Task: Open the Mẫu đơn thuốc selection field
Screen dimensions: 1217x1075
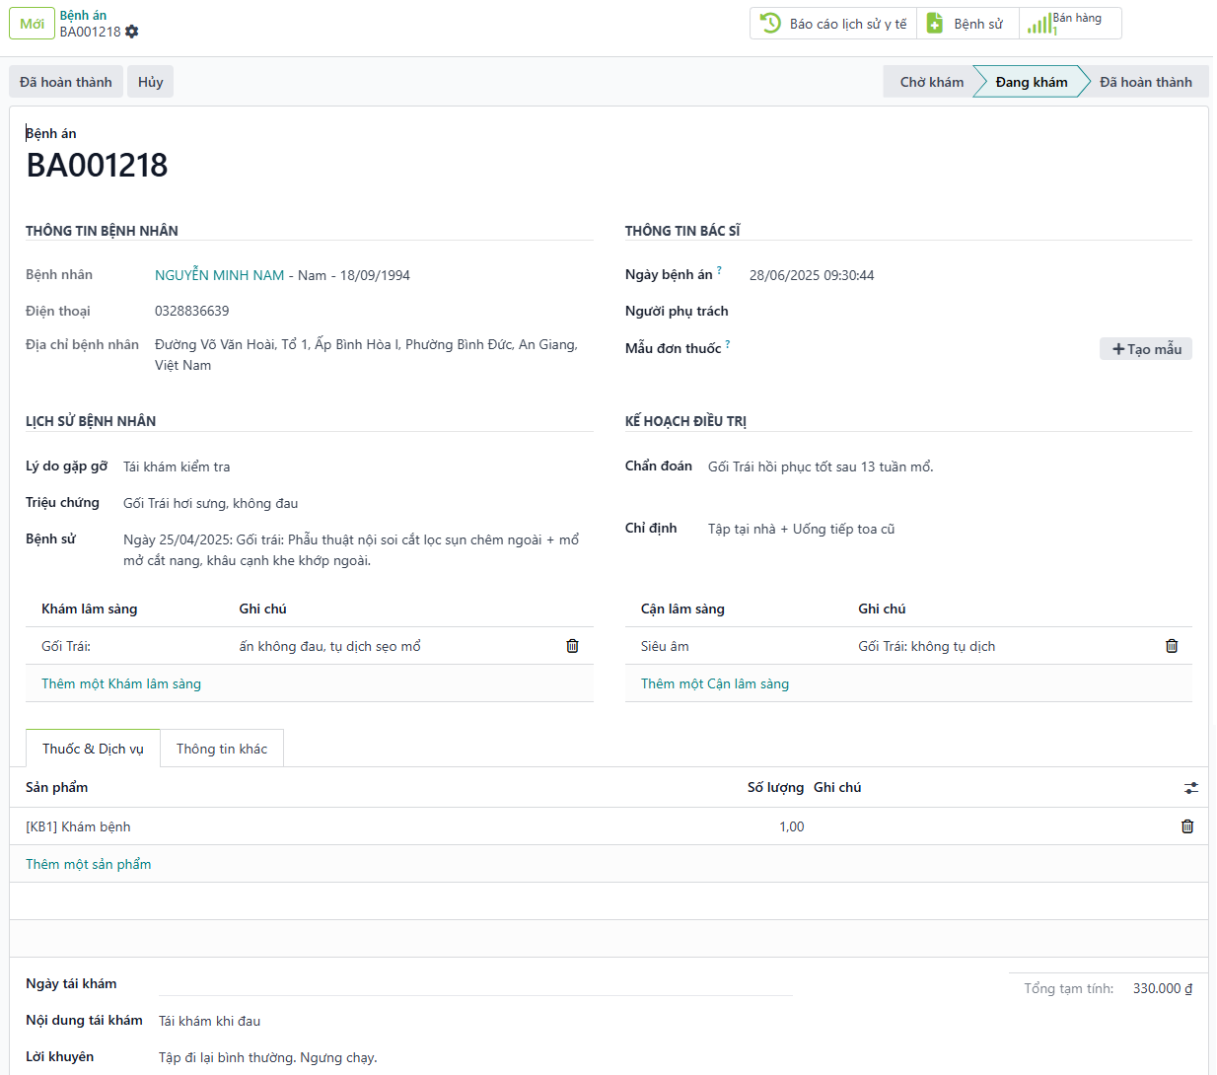Action: (x=919, y=349)
